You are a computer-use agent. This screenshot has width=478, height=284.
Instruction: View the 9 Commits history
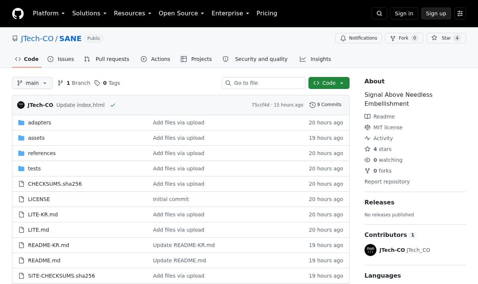[325, 105]
